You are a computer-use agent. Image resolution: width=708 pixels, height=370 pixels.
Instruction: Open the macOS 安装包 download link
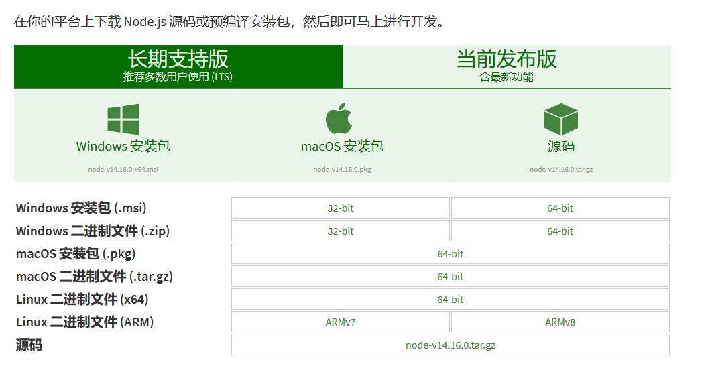(342, 146)
